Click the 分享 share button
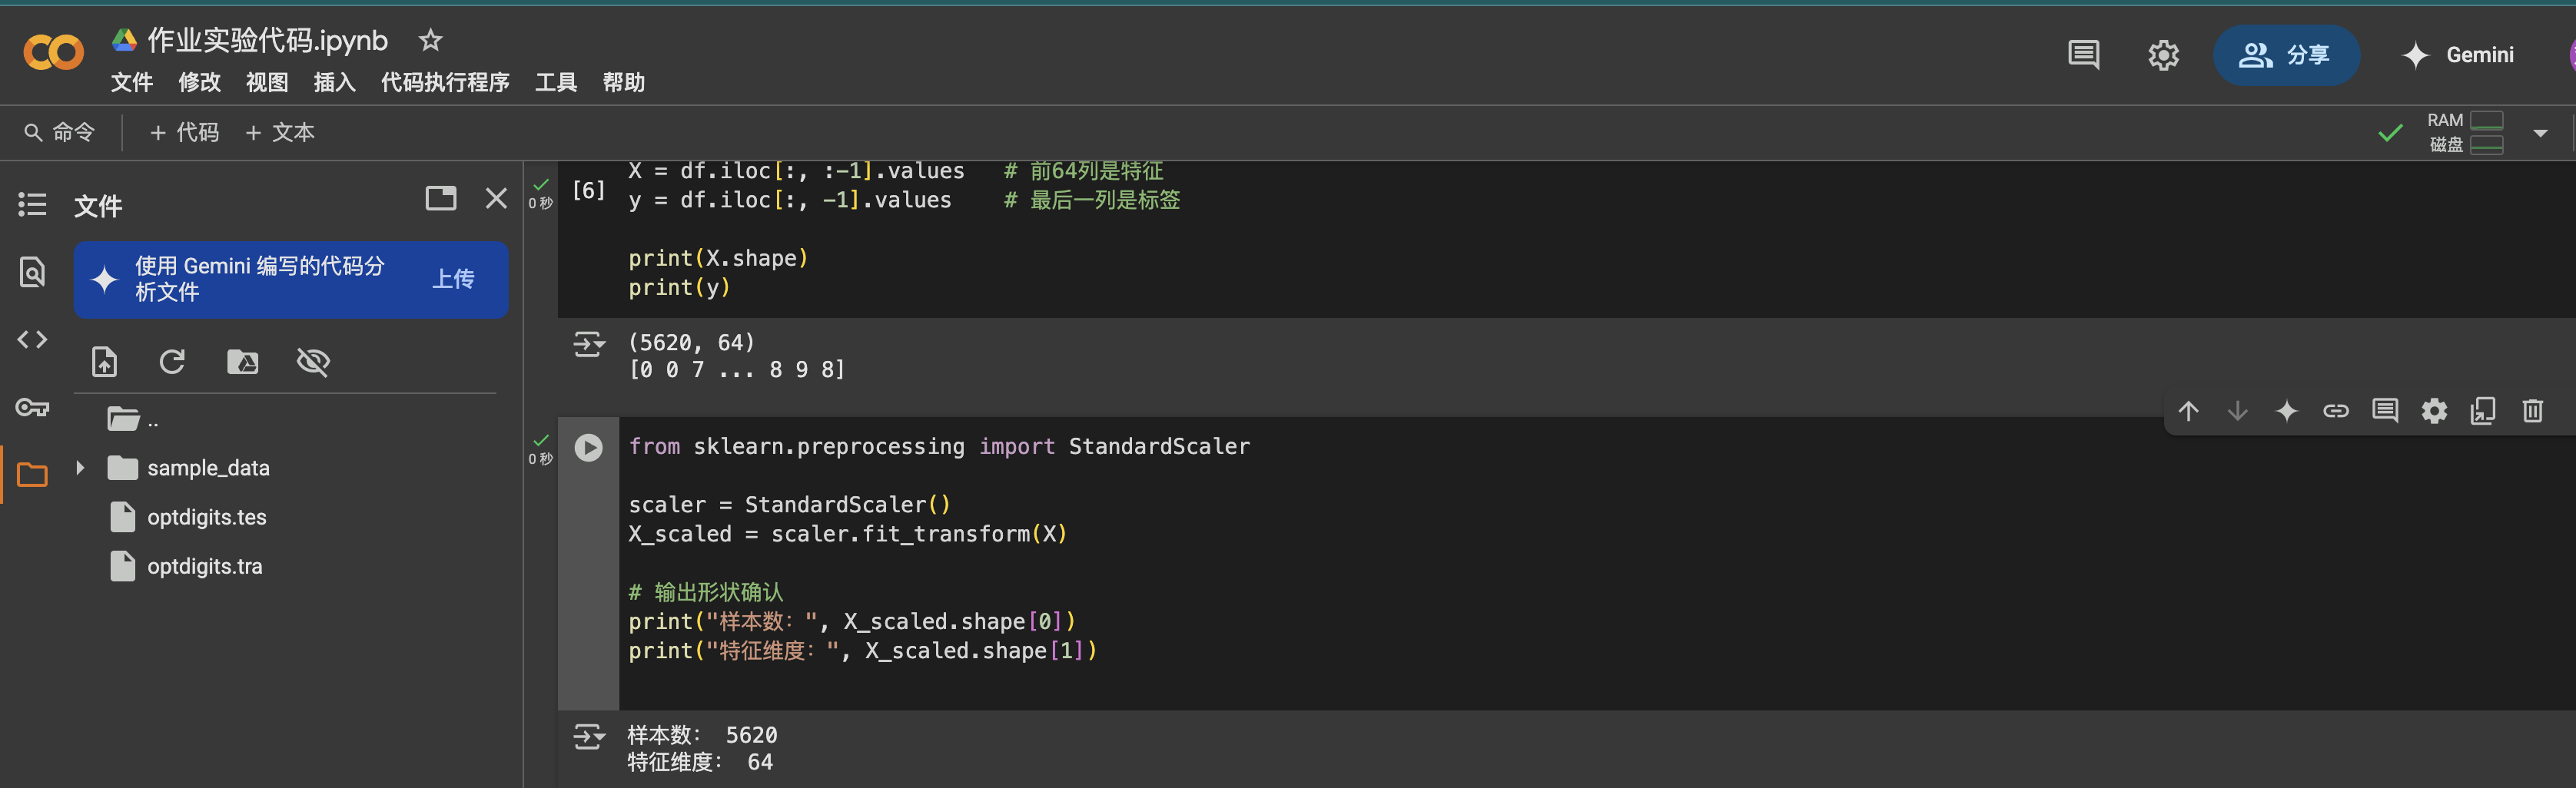This screenshot has height=788, width=2576. tap(2286, 55)
